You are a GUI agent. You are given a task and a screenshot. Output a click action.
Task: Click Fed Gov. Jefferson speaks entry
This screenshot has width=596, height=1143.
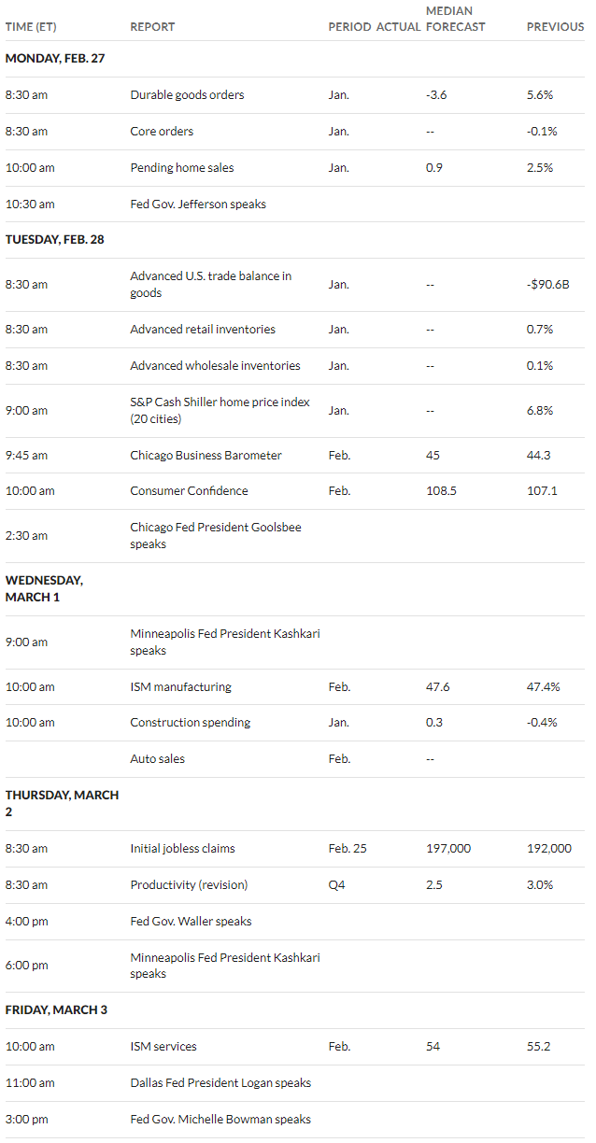coord(198,205)
